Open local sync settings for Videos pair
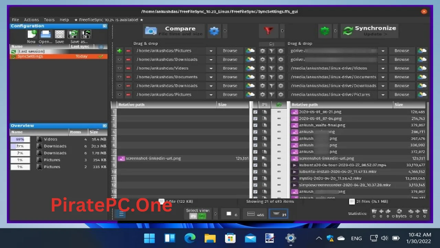440x248 pixels. [x=281, y=68]
